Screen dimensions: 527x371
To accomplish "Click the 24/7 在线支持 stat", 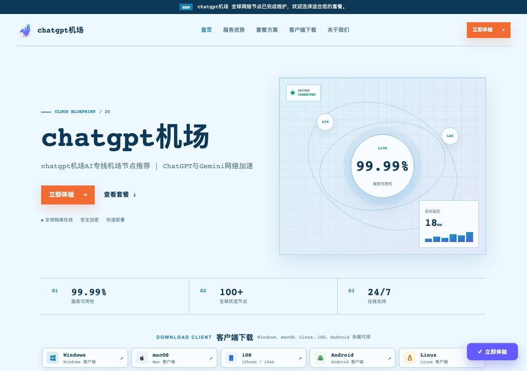I will click(411, 296).
